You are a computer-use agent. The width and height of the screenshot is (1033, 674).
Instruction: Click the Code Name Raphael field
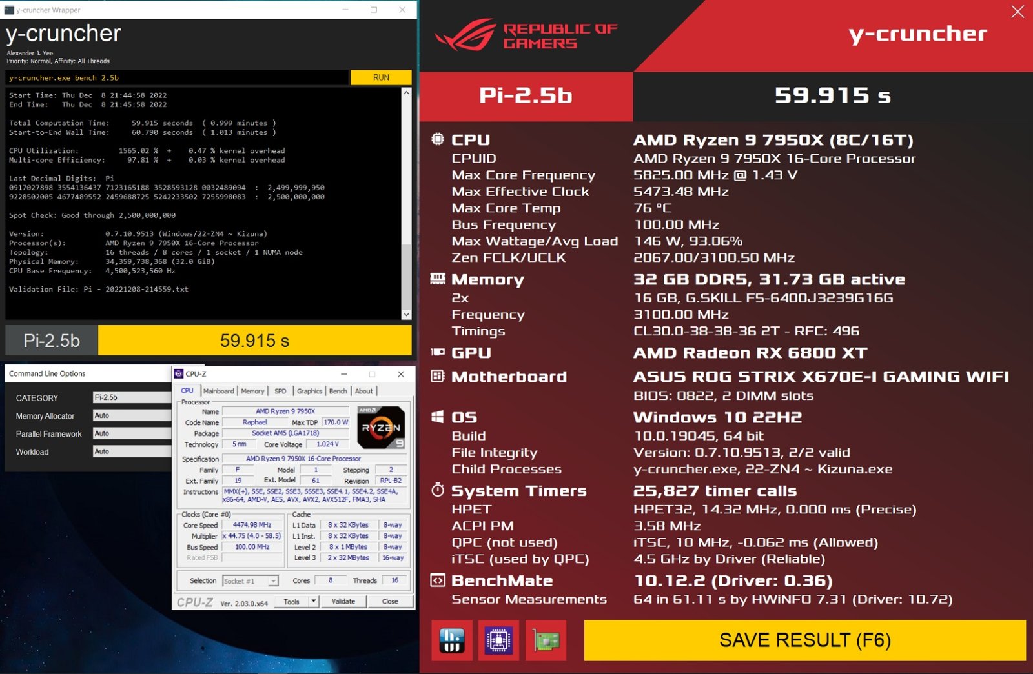[x=254, y=422]
